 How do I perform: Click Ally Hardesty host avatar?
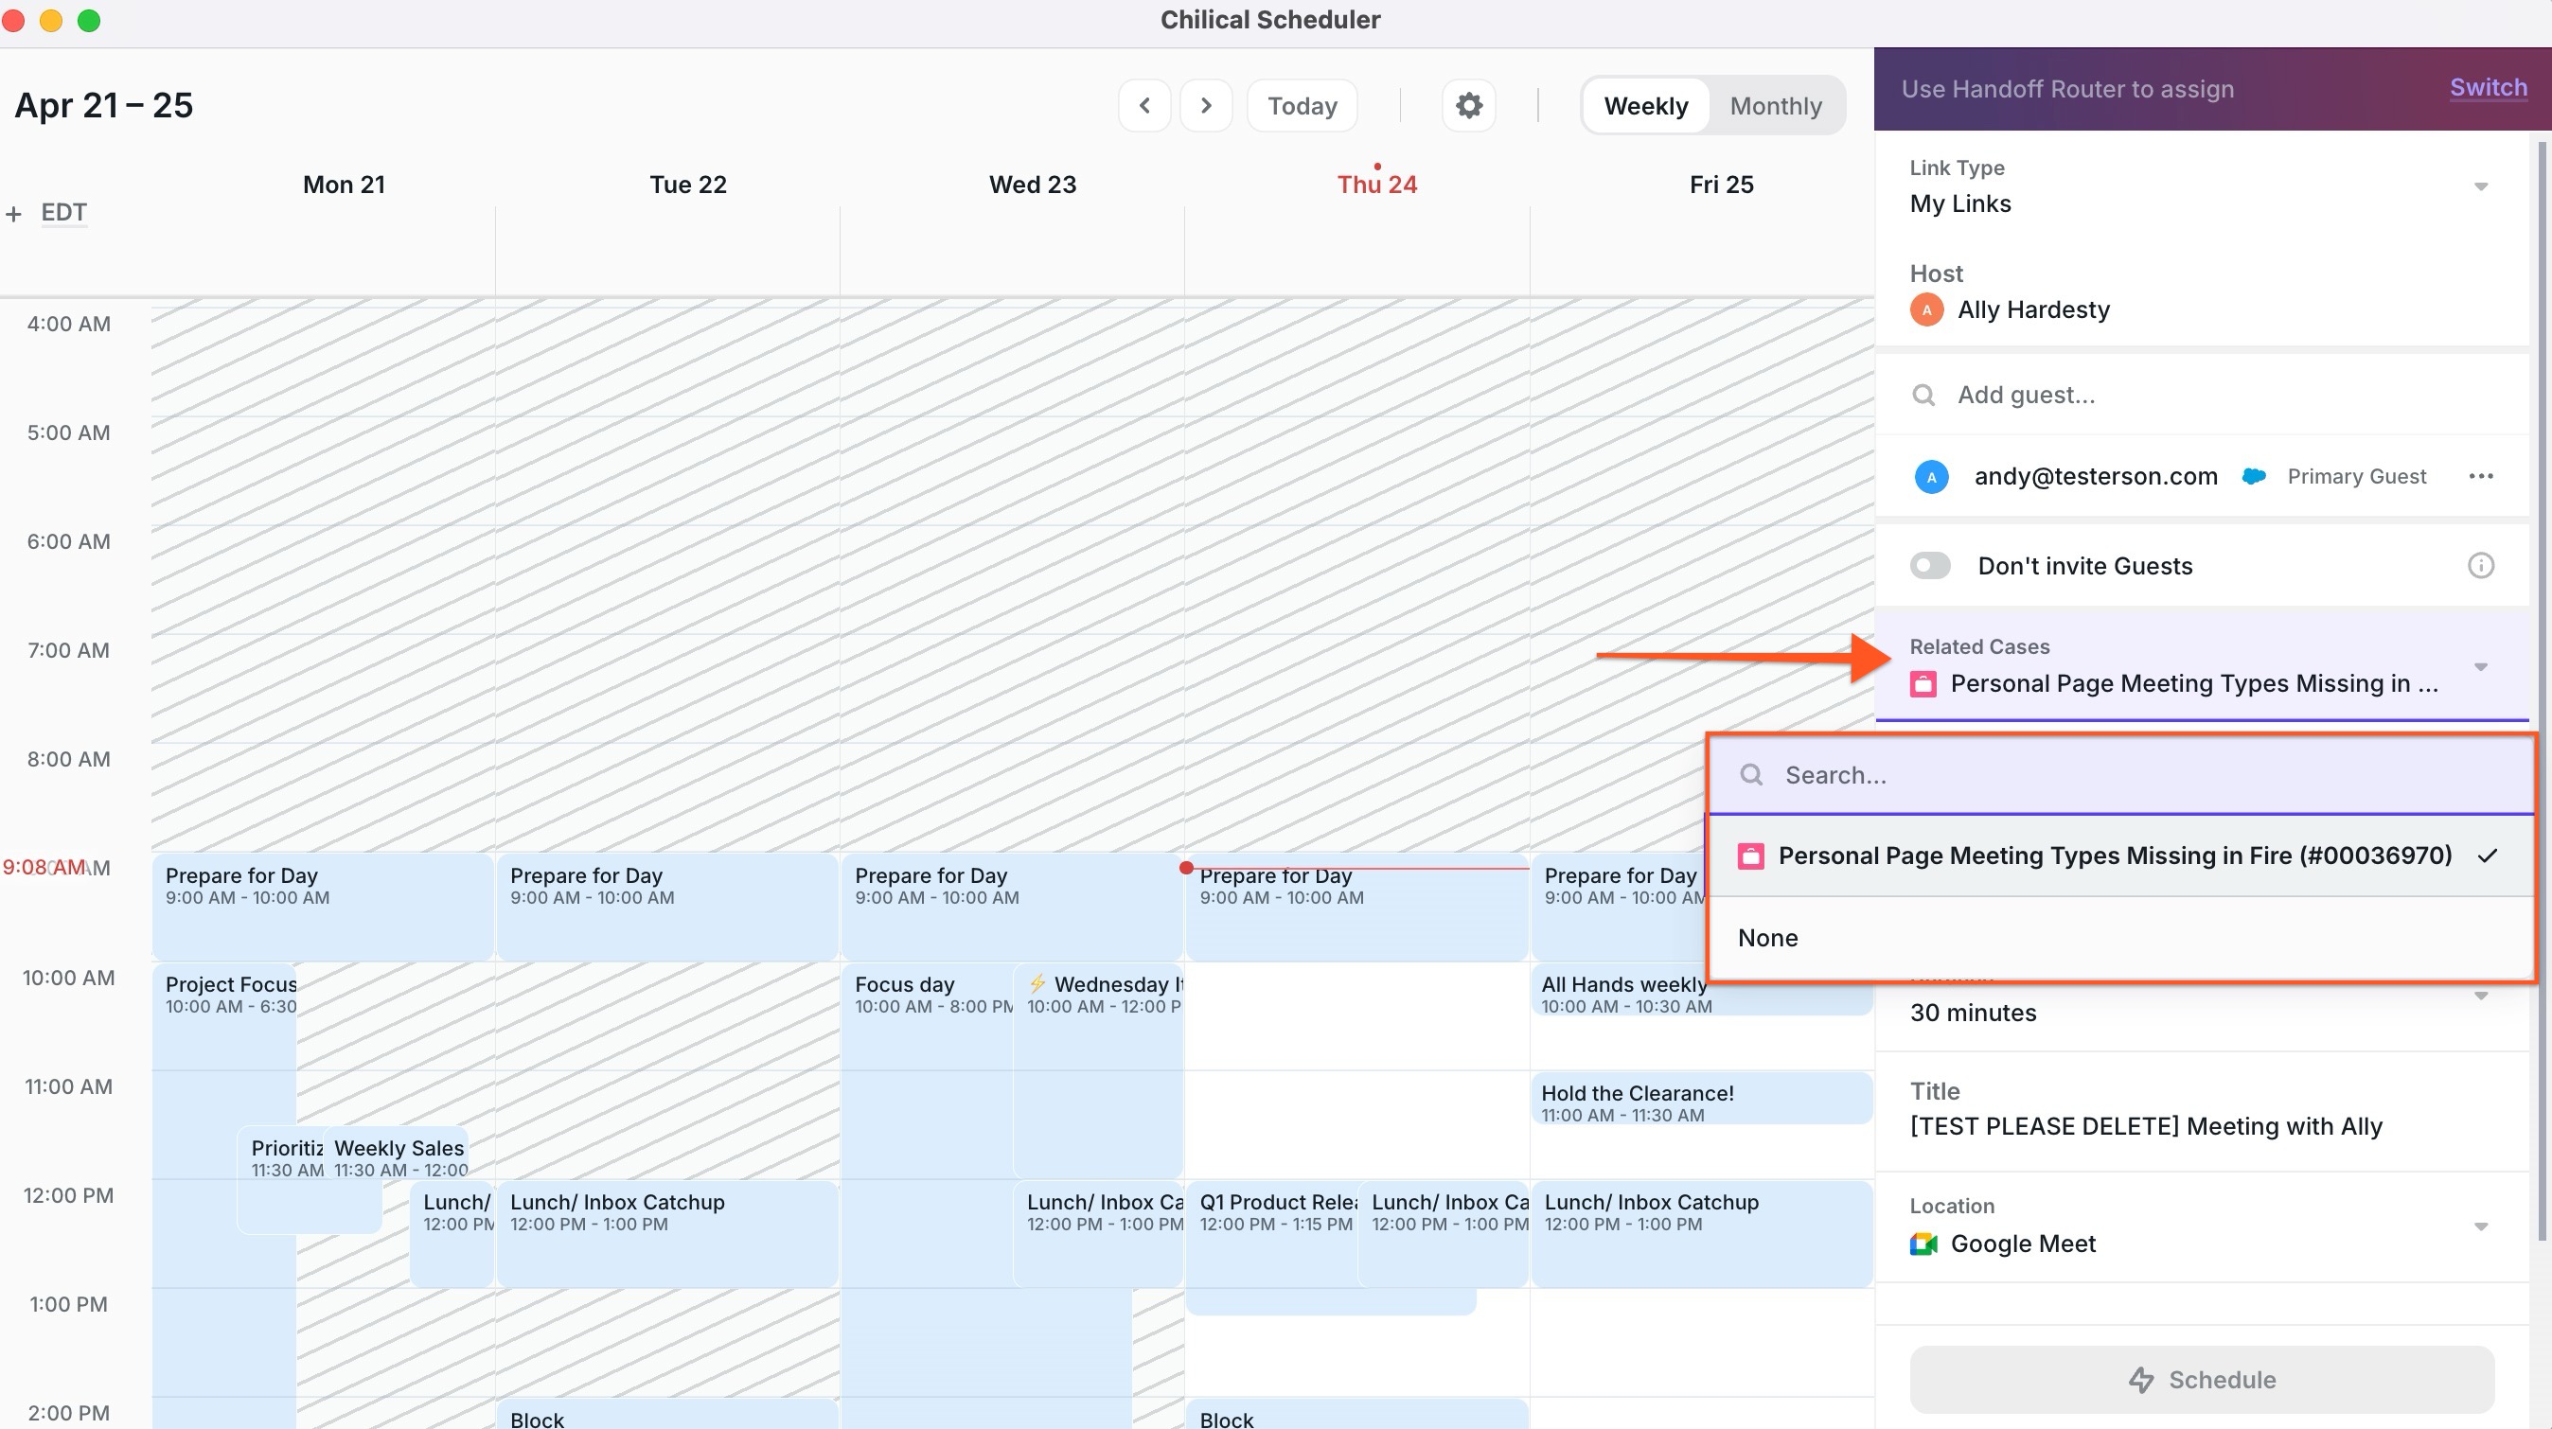coord(1926,310)
